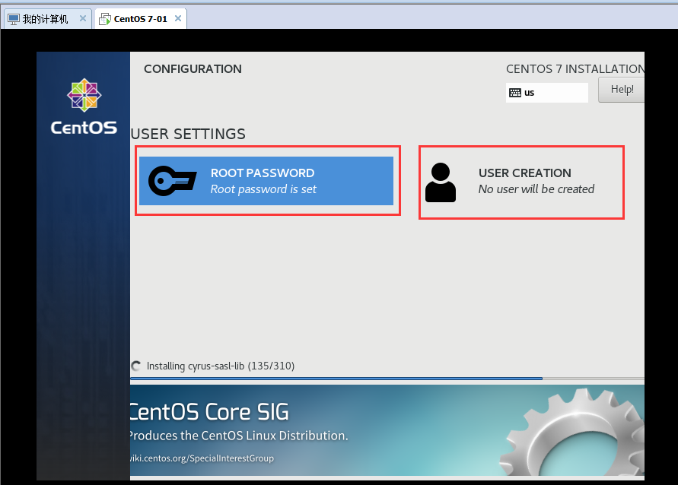Screen dimensions: 678x485
Task: Close the CentOS 7-01 tab
Action: coord(178,18)
